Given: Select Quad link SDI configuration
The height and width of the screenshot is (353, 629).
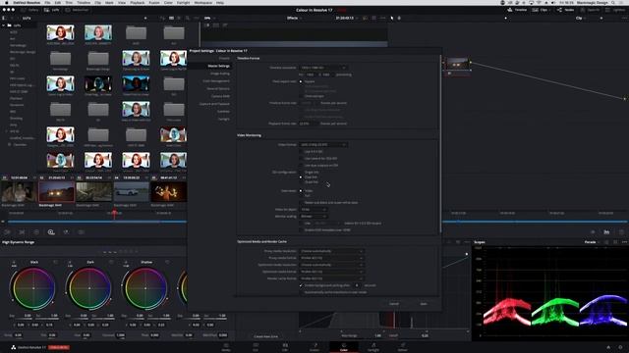Looking at the screenshot, I should [x=301, y=182].
